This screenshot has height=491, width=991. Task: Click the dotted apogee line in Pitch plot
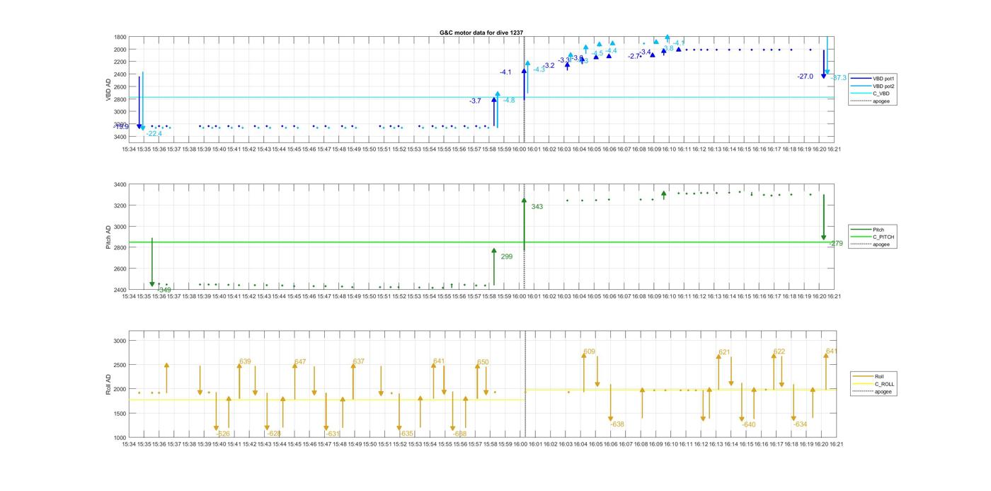525,237
